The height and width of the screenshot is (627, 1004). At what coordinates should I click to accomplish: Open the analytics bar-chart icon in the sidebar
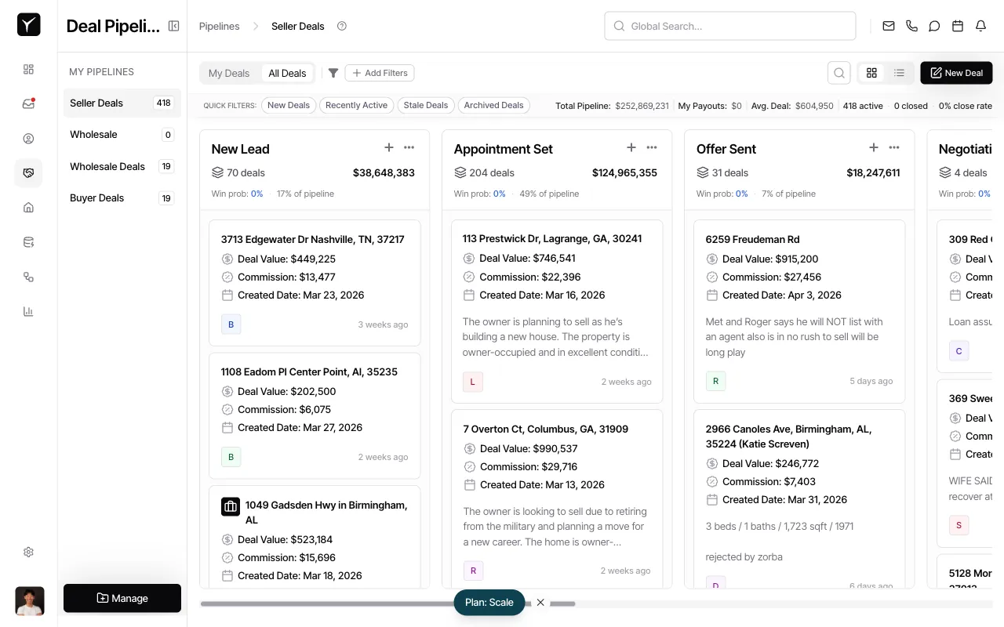tap(28, 311)
